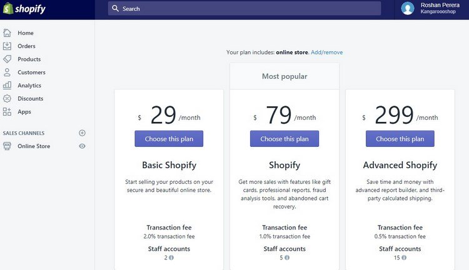
Task: Click the Advanced Shopify title
Action: (x=400, y=165)
